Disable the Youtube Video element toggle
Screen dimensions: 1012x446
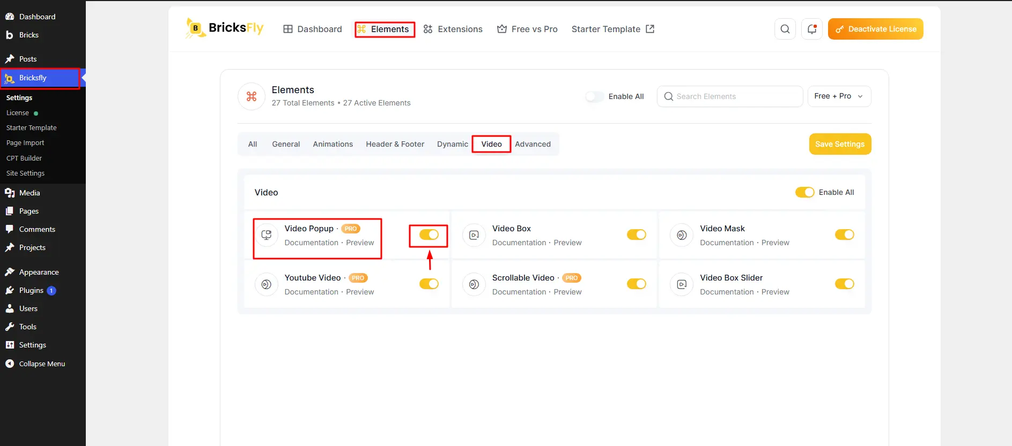click(x=429, y=284)
